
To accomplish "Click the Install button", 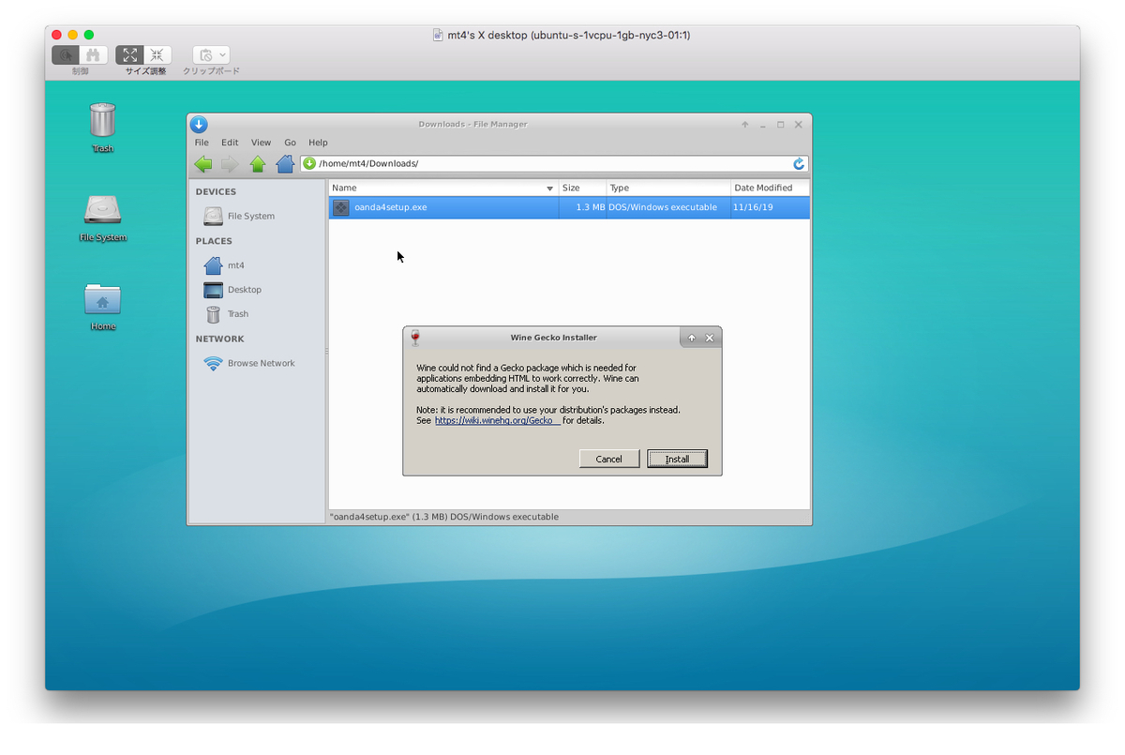I will tap(677, 459).
